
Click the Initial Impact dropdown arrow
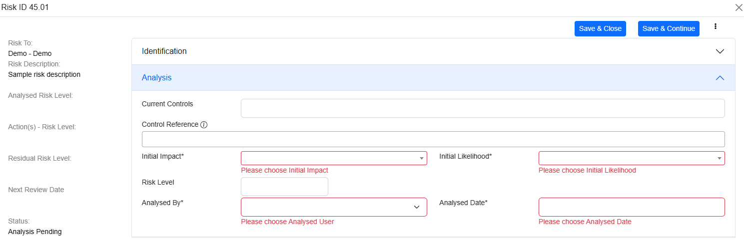[x=421, y=159]
